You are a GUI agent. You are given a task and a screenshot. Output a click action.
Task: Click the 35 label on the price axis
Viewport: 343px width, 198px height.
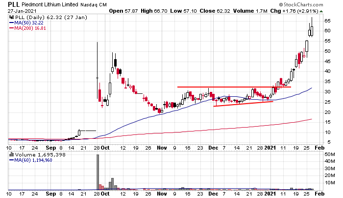(327, 82)
